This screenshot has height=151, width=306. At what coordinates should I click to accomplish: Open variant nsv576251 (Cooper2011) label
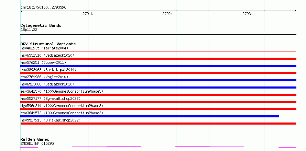pos(43,62)
